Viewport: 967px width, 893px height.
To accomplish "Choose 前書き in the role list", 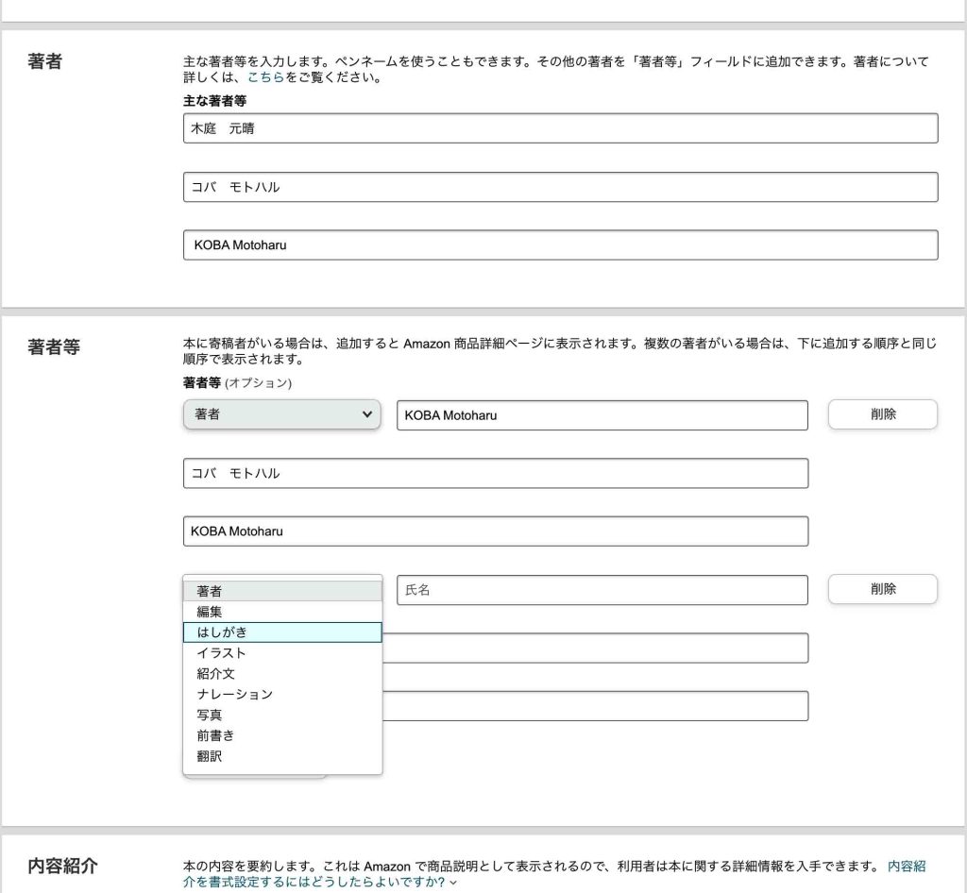I will (x=282, y=735).
